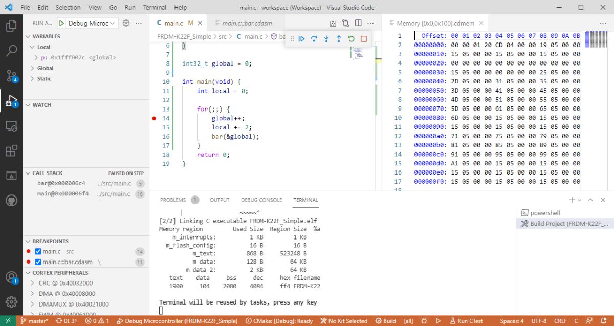
Task: Open the Run menu
Action: click(130, 7)
